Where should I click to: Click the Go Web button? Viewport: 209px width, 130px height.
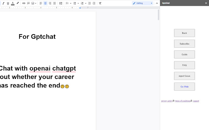pos(184,87)
